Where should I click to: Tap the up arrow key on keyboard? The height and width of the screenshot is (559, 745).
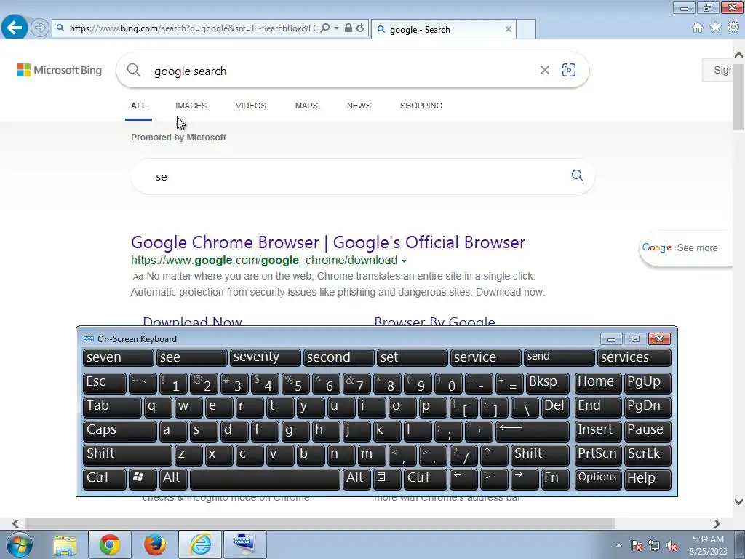[494, 454]
